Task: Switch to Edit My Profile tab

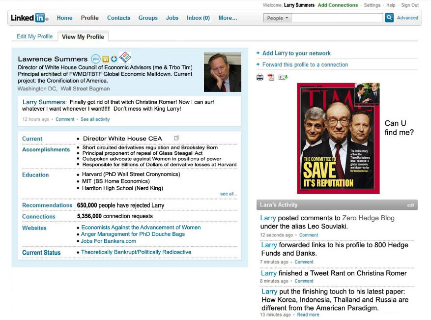Action: 34,36
